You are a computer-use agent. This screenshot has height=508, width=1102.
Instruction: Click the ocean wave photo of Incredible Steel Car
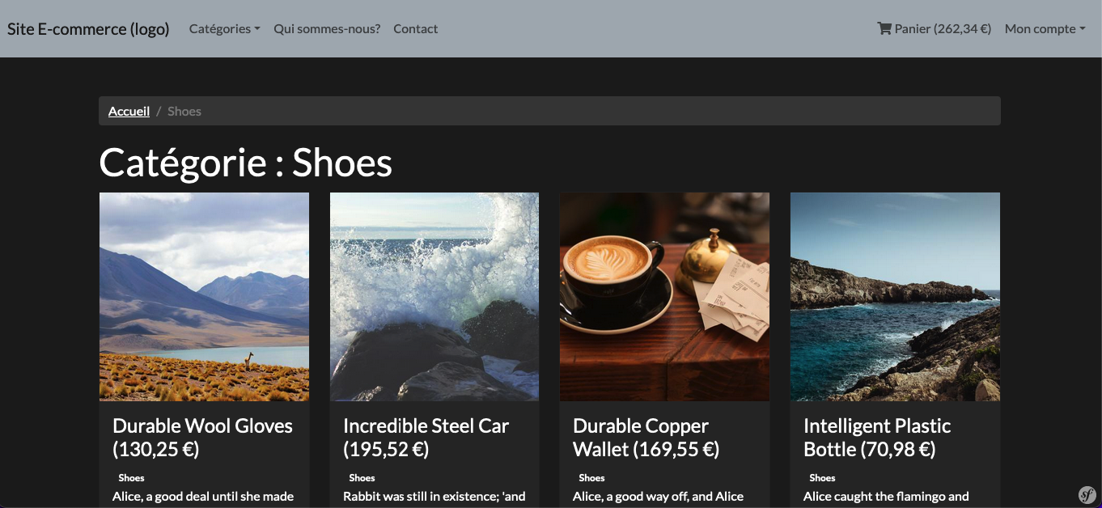point(434,296)
